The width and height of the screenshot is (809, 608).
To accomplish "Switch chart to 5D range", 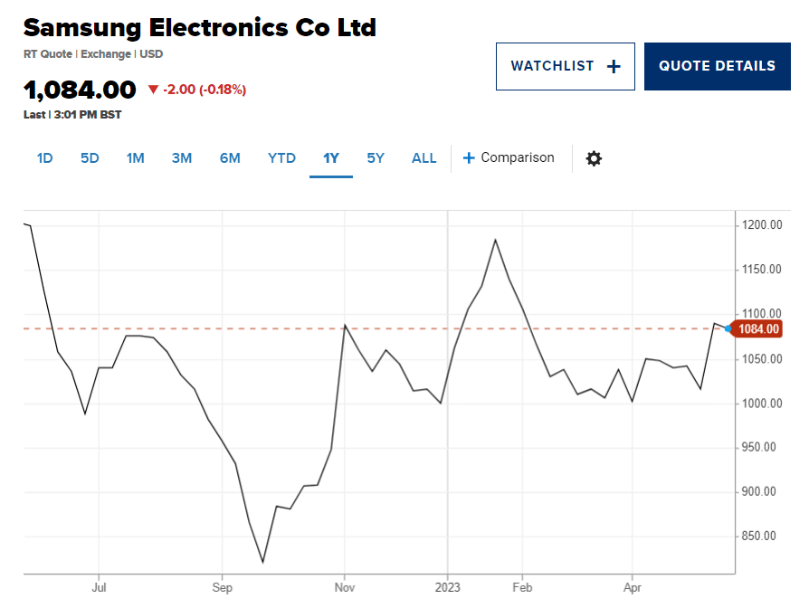I will [x=90, y=157].
